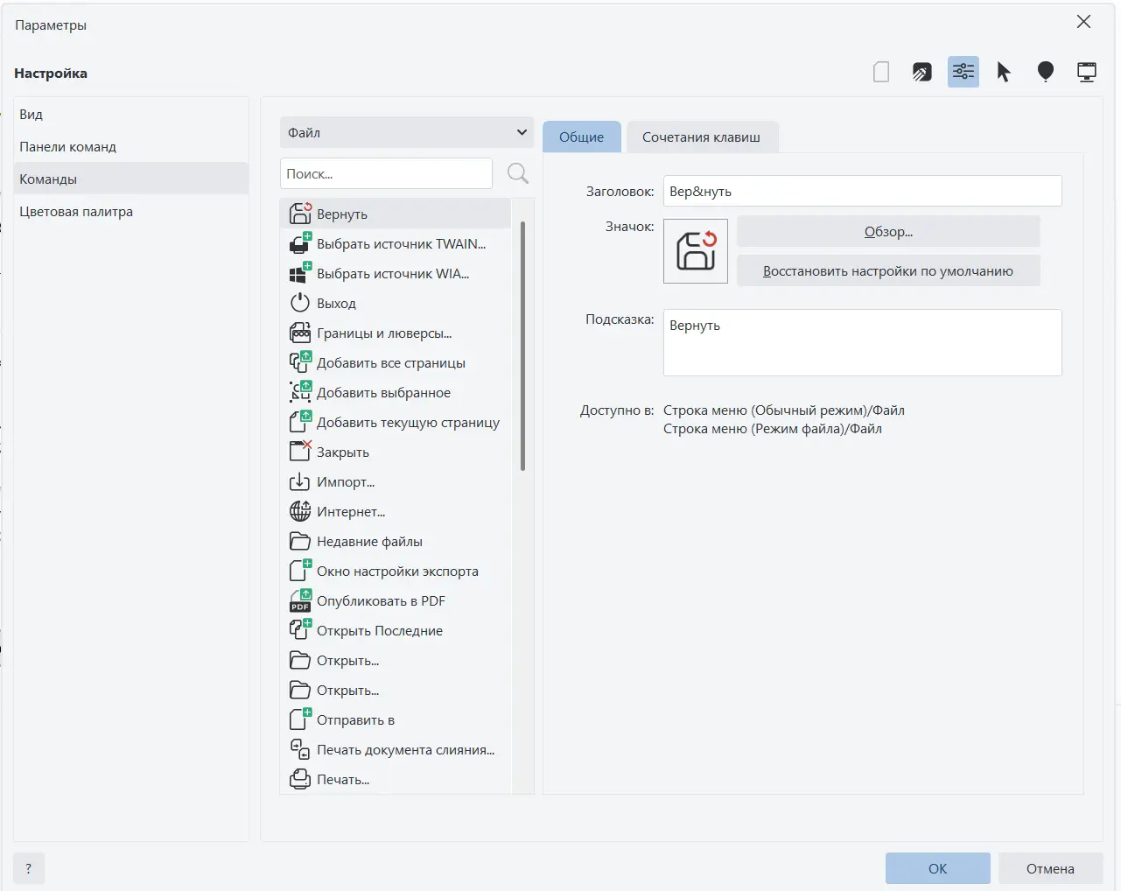
Task: Open the Tools pointer icon settings
Action: pos(1004,72)
